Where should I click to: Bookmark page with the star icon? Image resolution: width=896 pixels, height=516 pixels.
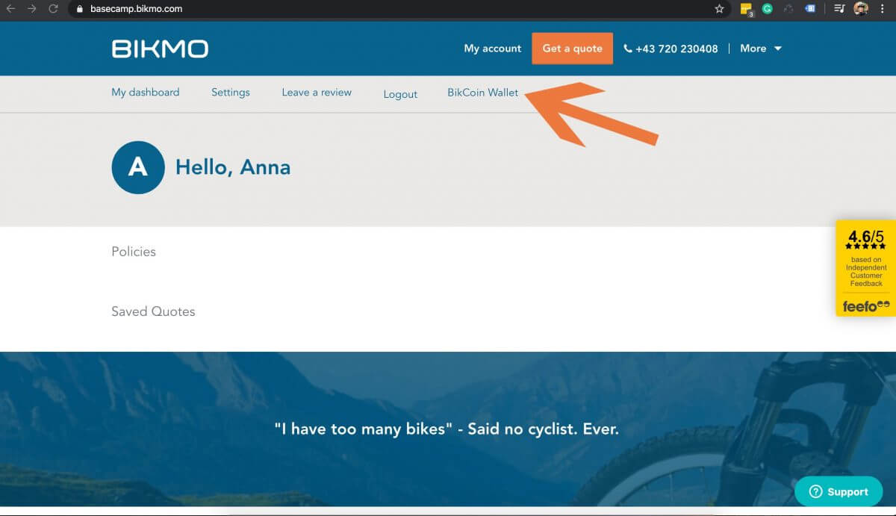(719, 9)
